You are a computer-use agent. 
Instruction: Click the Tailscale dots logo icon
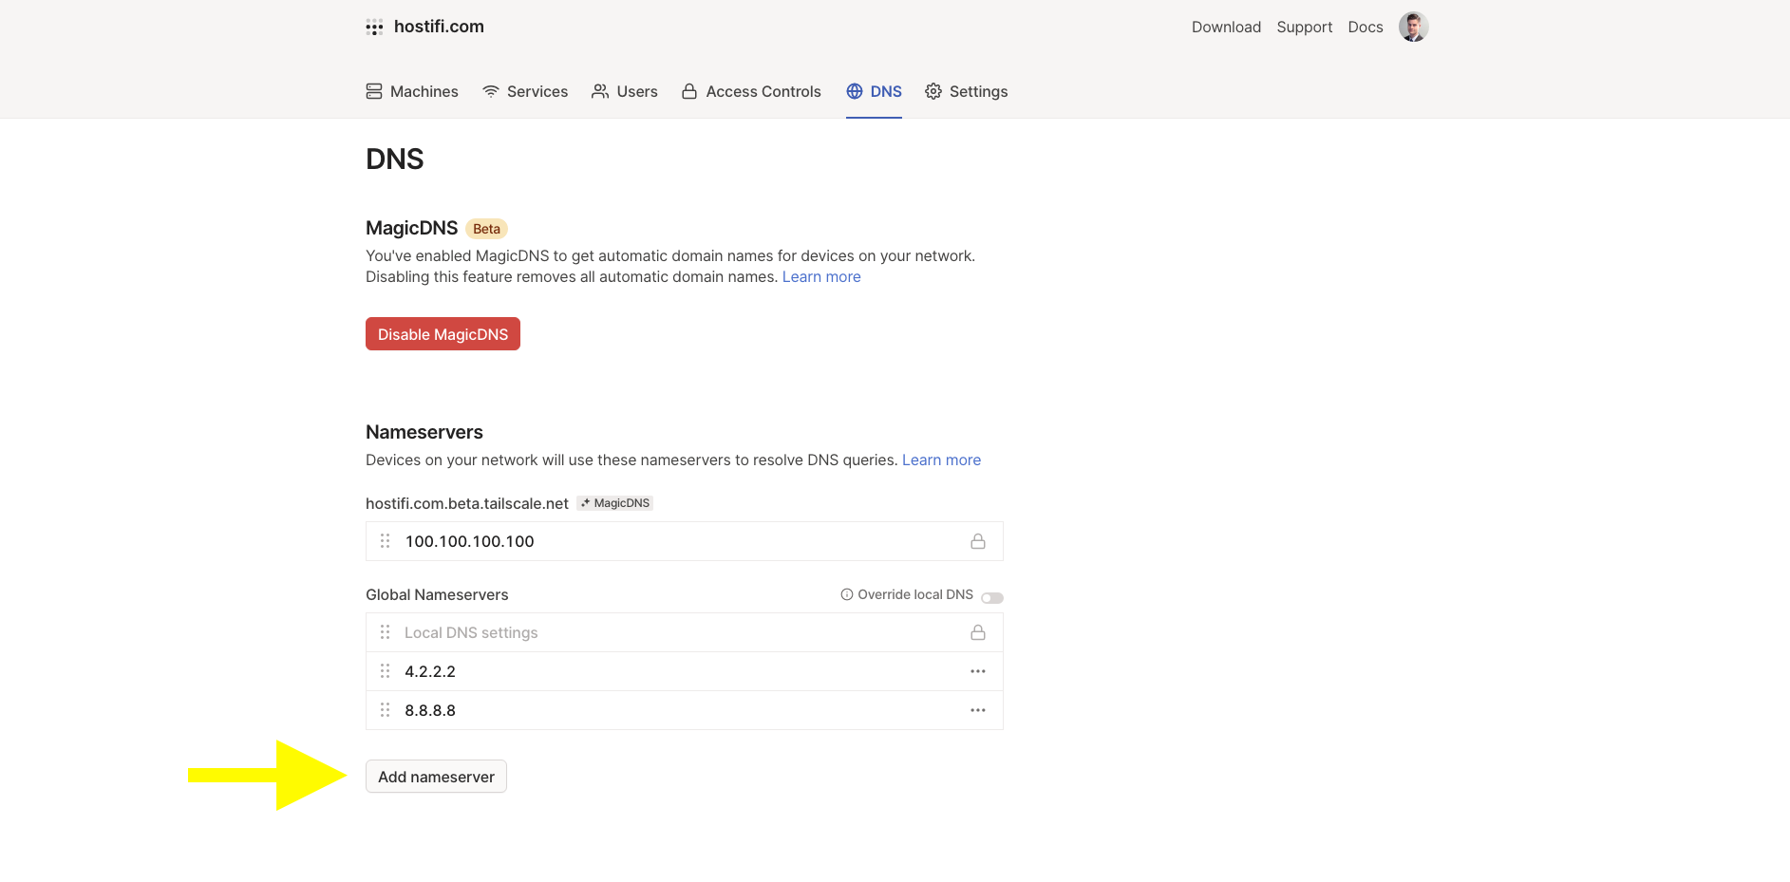click(374, 27)
